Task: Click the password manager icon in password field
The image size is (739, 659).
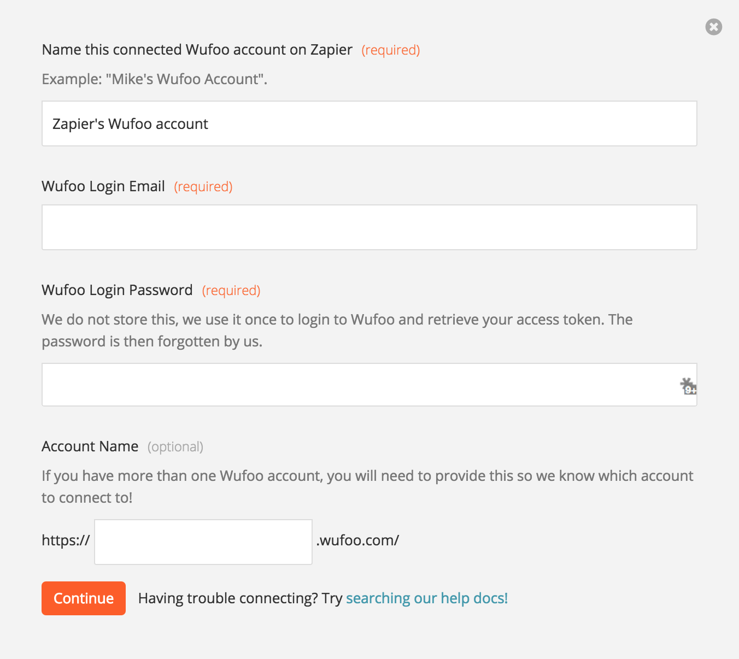Action: tap(688, 385)
